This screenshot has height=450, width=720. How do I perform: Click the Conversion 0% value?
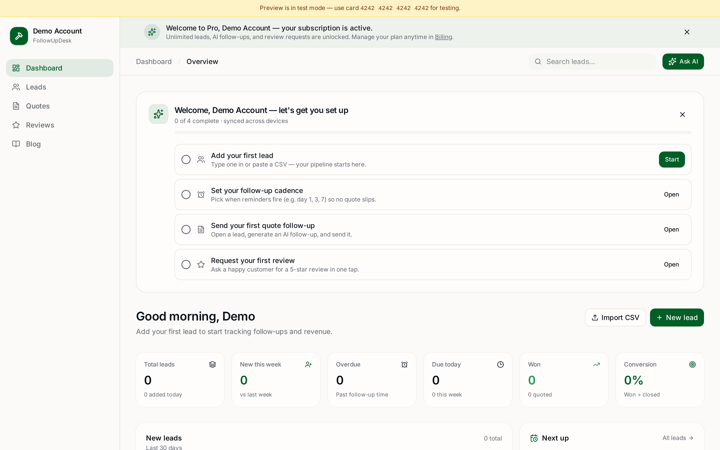pos(633,380)
